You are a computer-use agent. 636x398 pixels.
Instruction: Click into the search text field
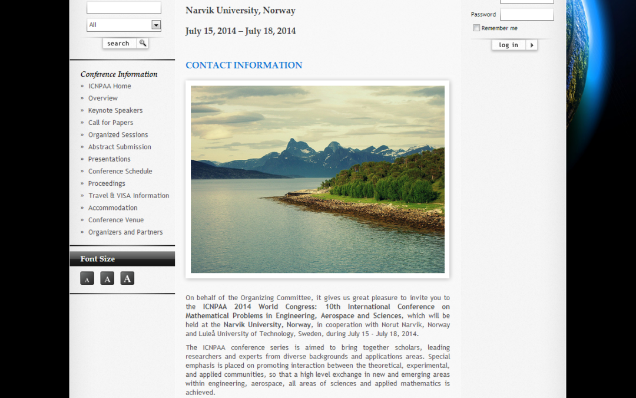124,7
